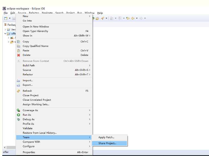Expand the JRE library node under offer

click(8, 38)
